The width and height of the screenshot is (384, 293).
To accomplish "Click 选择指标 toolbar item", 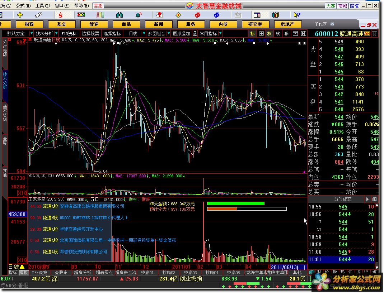I will click(x=112, y=34).
